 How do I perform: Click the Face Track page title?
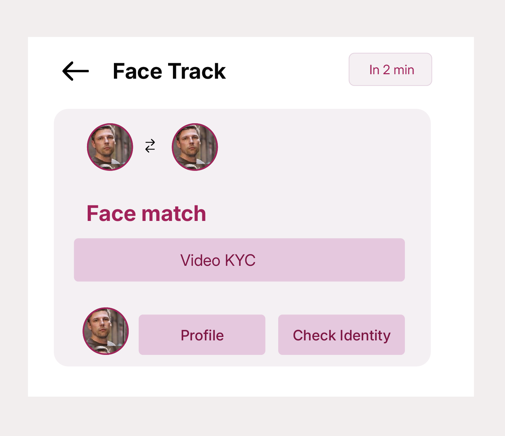pyautogui.click(x=169, y=71)
